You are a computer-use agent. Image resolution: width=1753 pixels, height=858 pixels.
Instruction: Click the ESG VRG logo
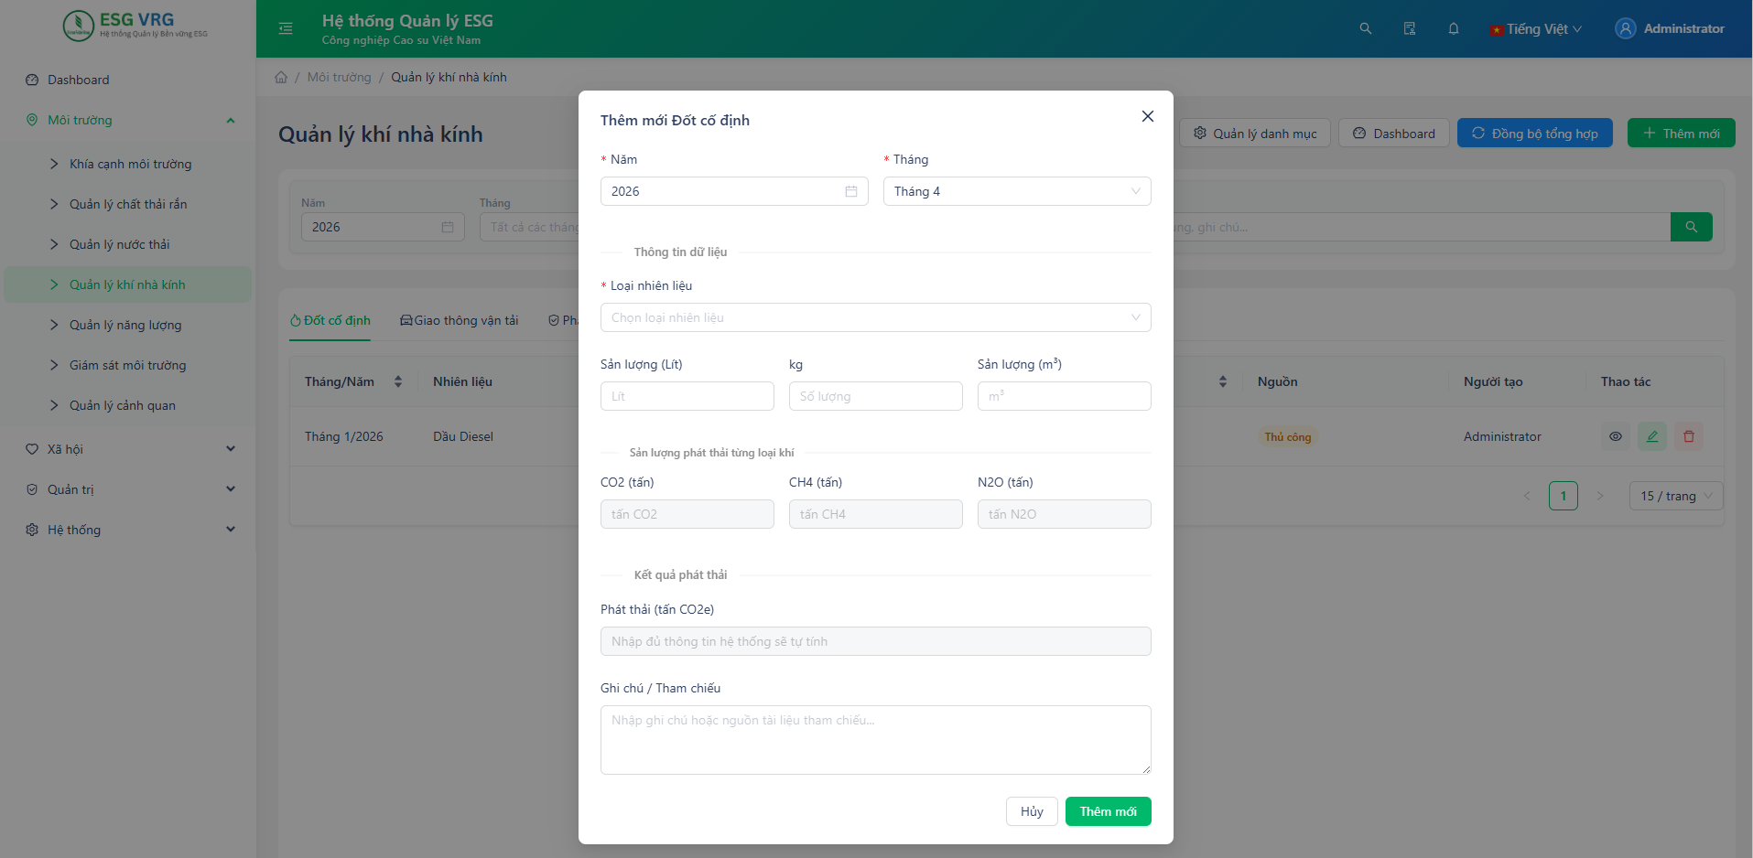tap(135, 25)
